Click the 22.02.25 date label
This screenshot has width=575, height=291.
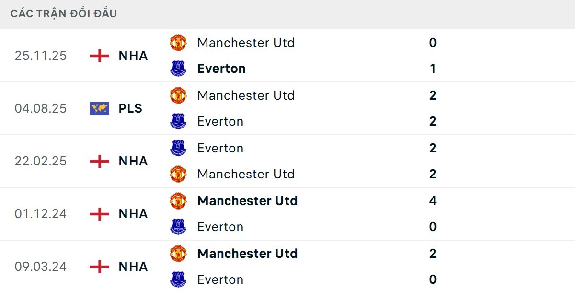(x=40, y=161)
